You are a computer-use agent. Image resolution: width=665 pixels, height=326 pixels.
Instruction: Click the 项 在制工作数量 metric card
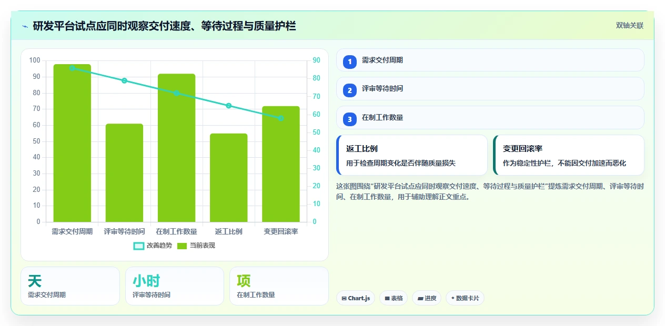pos(279,286)
